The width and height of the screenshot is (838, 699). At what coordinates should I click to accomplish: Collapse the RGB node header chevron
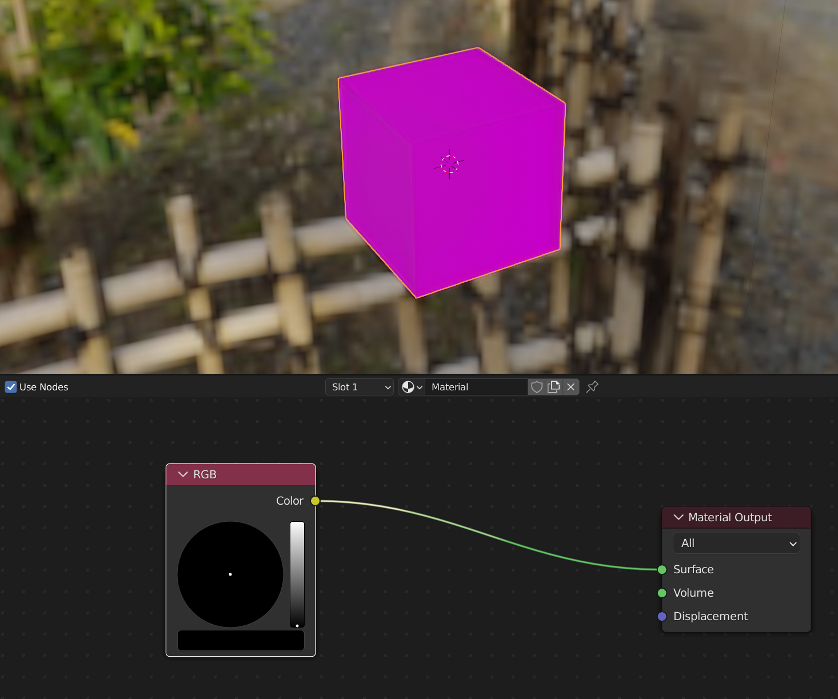point(182,474)
